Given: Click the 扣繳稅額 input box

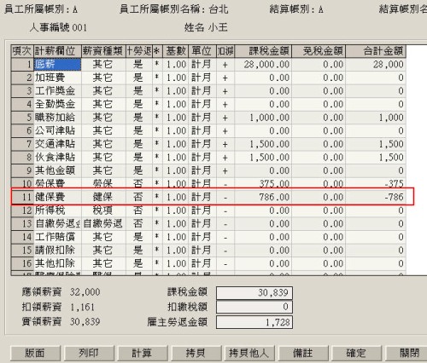Looking at the screenshot, I should tap(254, 307).
